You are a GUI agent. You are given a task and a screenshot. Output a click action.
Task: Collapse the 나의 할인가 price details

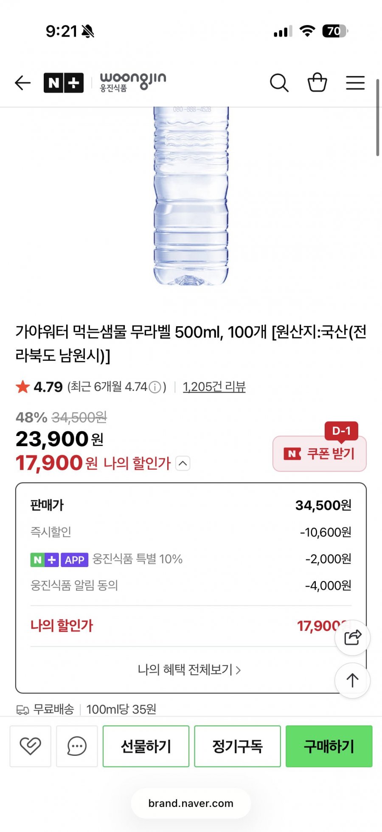pyautogui.click(x=183, y=463)
